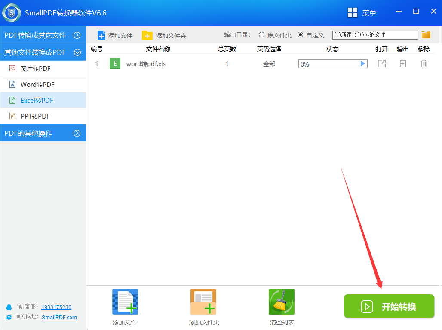The height and width of the screenshot is (330, 442).
Task: Click file name word转pdf.xls
Action: (x=146, y=64)
